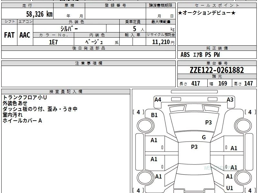The width and height of the screenshot is (258, 193).
Task: Select the FAT shift value
Action: (9, 35)
